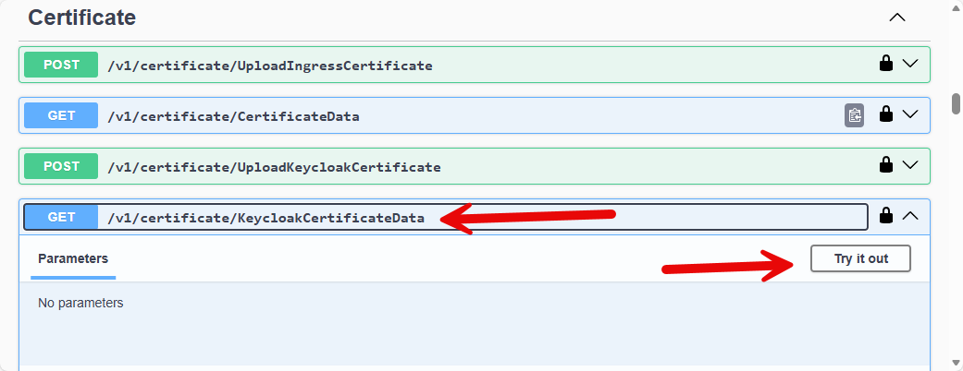Copy the CertificateData endpoint via clipboard icon

(855, 115)
